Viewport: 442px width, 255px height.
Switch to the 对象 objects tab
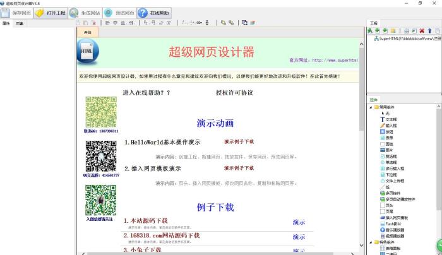pos(20,23)
